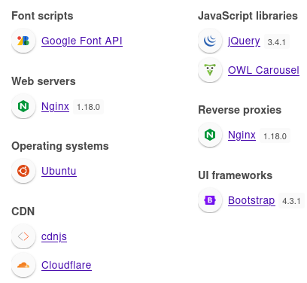The width and height of the screenshot is (307, 283).
Task: Click the Operating systems heading
Action: click(60, 146)
